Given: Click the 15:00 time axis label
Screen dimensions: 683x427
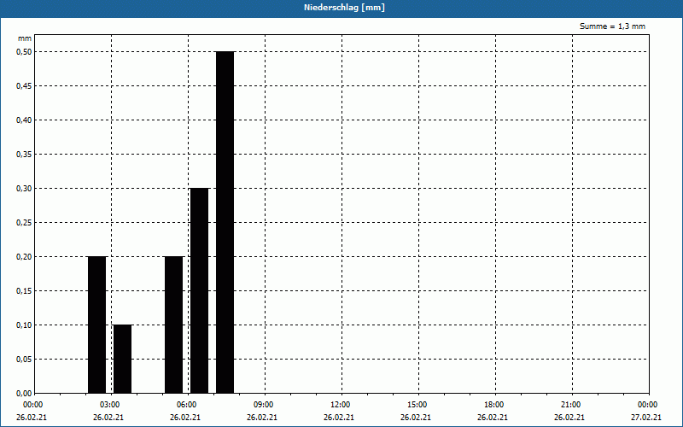Looking at the screenshot, I should point(417,405).
